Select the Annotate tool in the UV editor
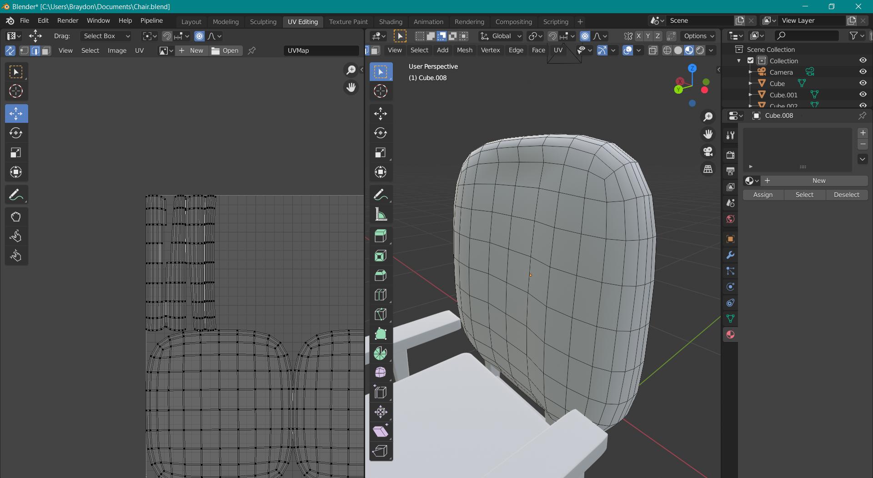The height and width of the screenshot is (478, 873). [16, 195]
